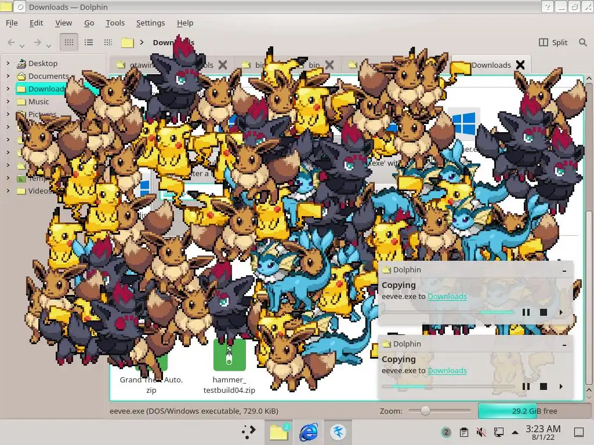Open the Search magnifier

click(582, 42)
